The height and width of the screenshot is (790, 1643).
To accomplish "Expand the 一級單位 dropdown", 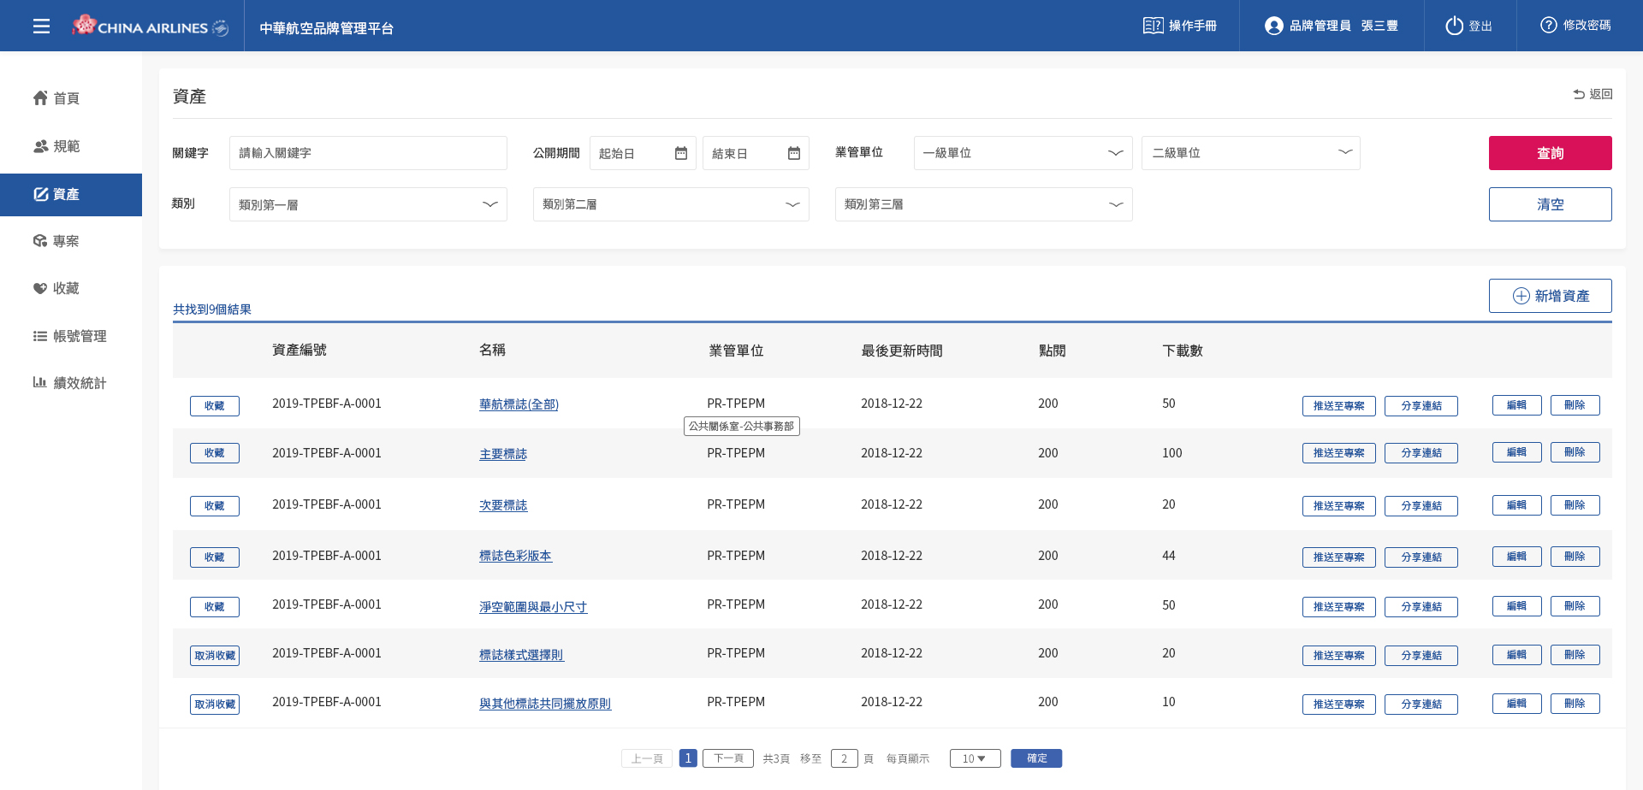I will (x=1023, y=153).
